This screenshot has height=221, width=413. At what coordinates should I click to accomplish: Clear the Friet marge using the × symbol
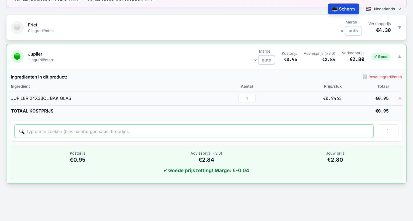tap(342, 31)
